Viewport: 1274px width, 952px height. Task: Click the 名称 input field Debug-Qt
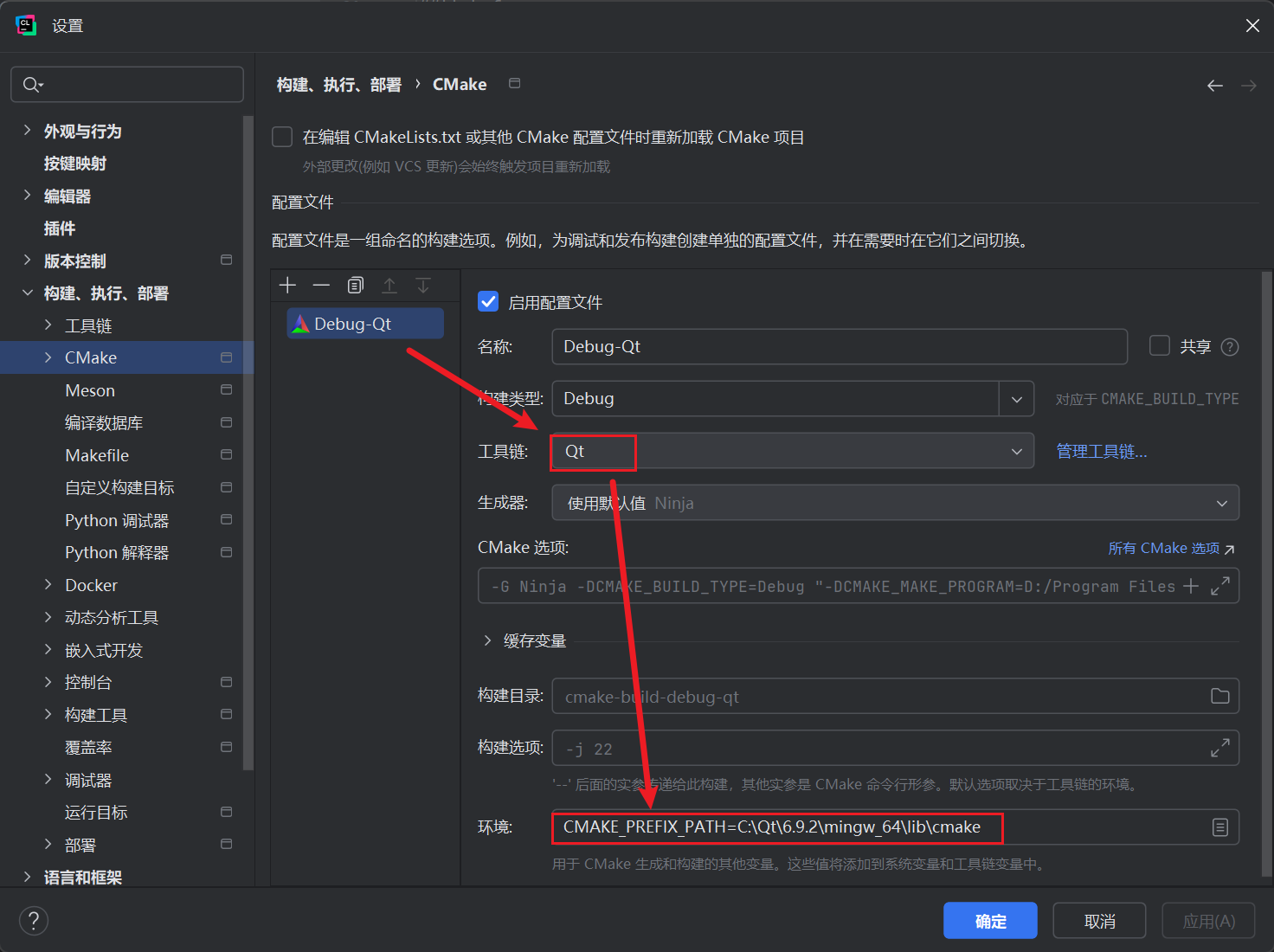(840, 346)
